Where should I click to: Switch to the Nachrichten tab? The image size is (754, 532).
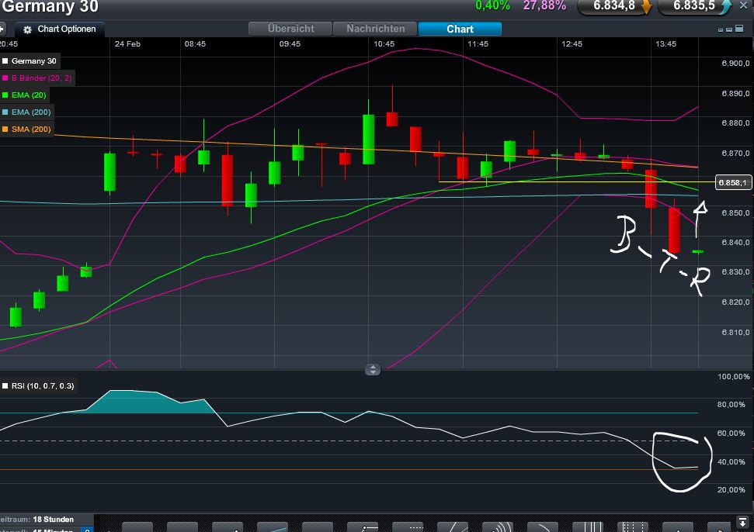click(x=375, y=29)
